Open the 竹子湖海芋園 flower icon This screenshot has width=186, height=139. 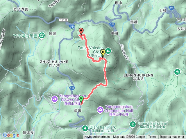(42, 35)
